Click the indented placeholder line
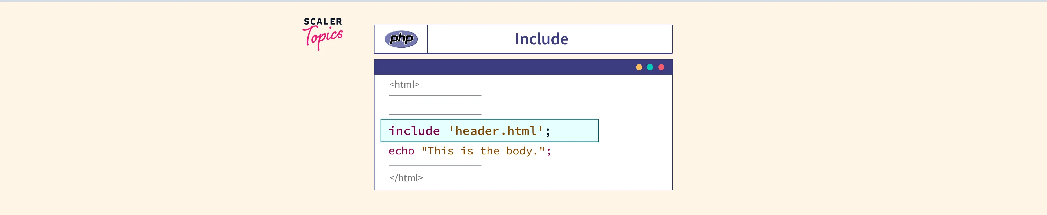 (450, 105)
